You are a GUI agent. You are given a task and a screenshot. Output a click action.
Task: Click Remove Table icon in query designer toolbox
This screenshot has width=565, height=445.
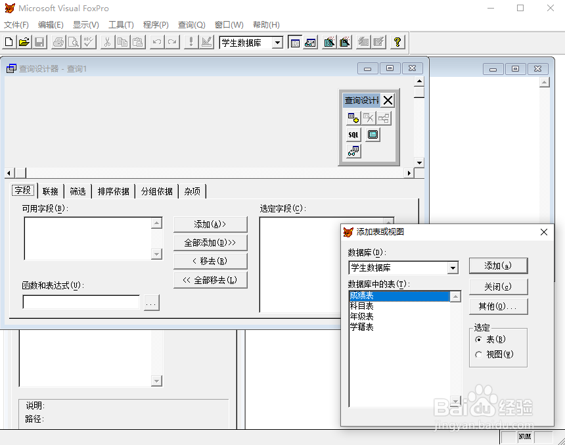point(369,118)
